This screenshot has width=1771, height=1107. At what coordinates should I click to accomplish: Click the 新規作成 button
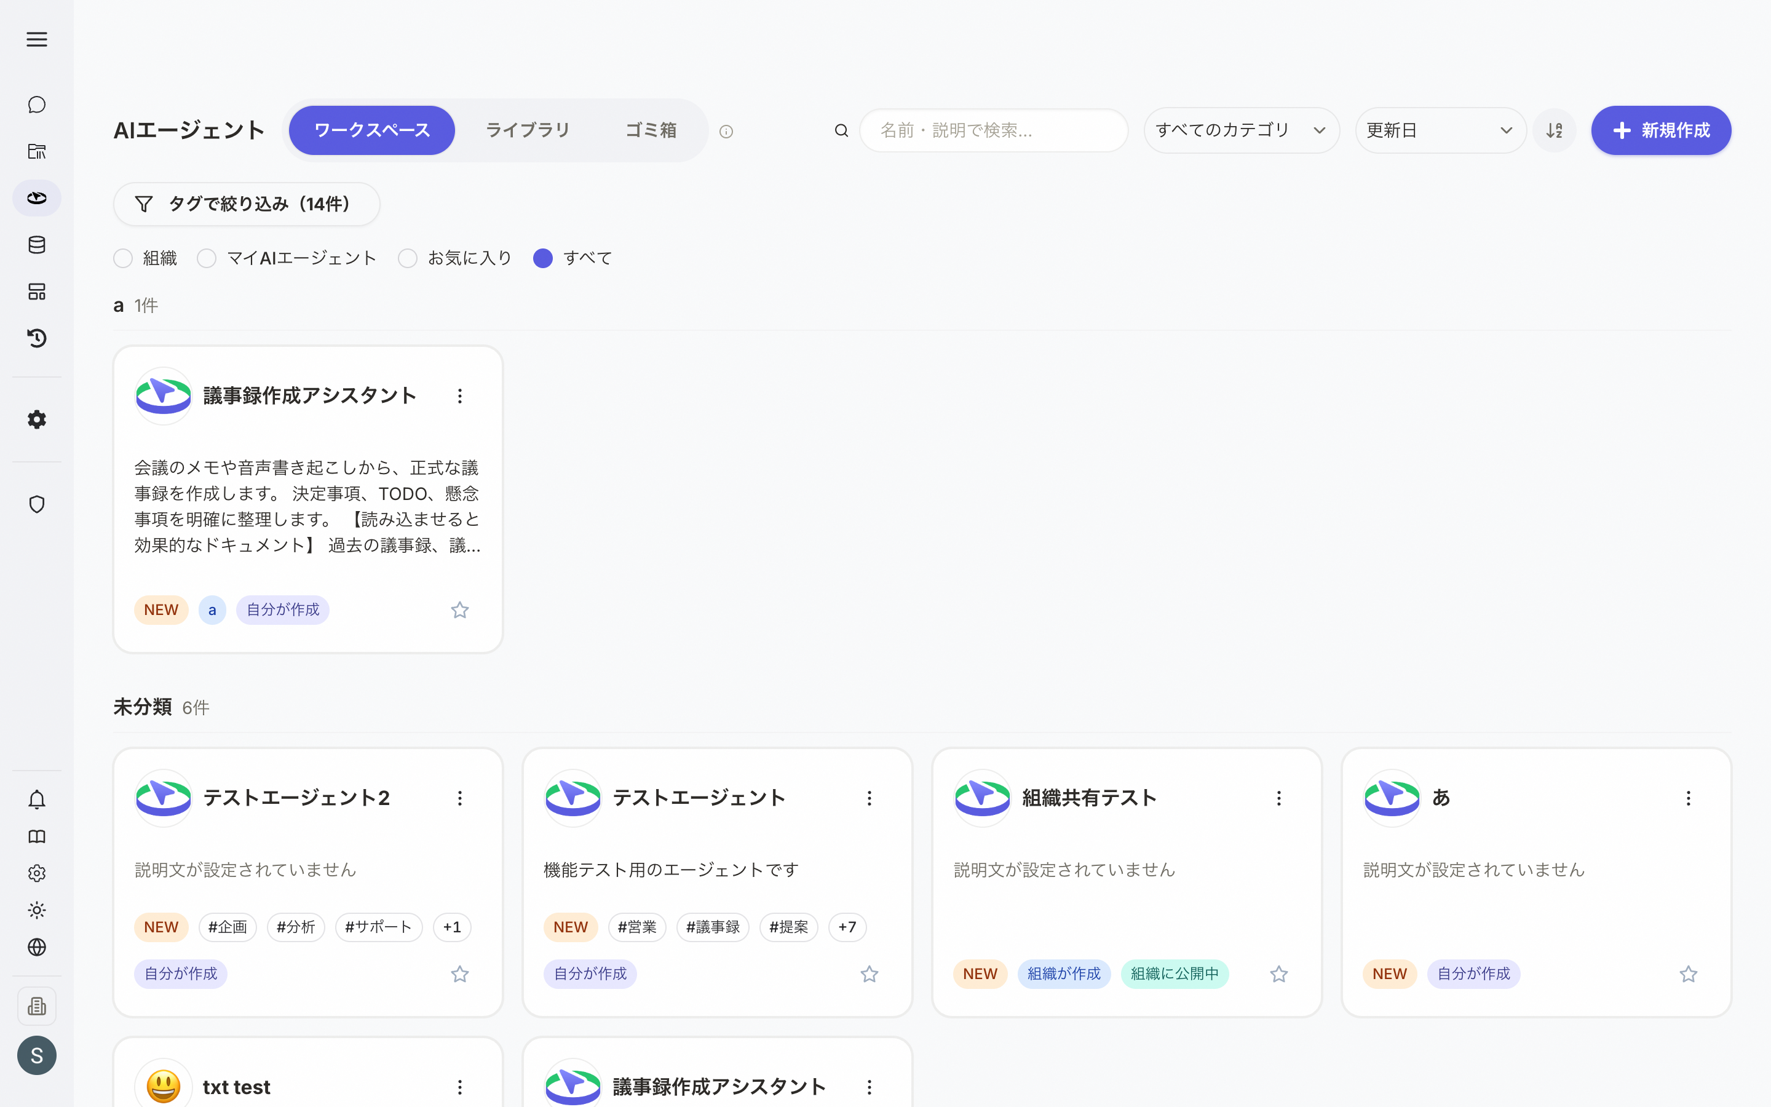coord(1660,130)
